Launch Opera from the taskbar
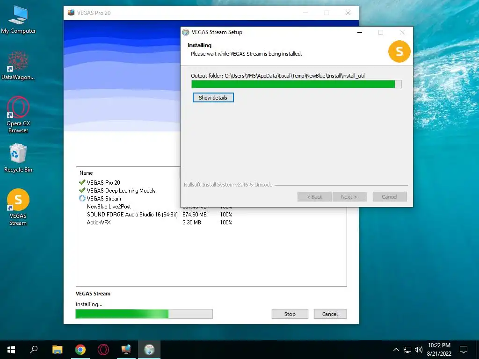Viewport: 479px width, 359px height. pyautogui.click(x=103, y=350)
